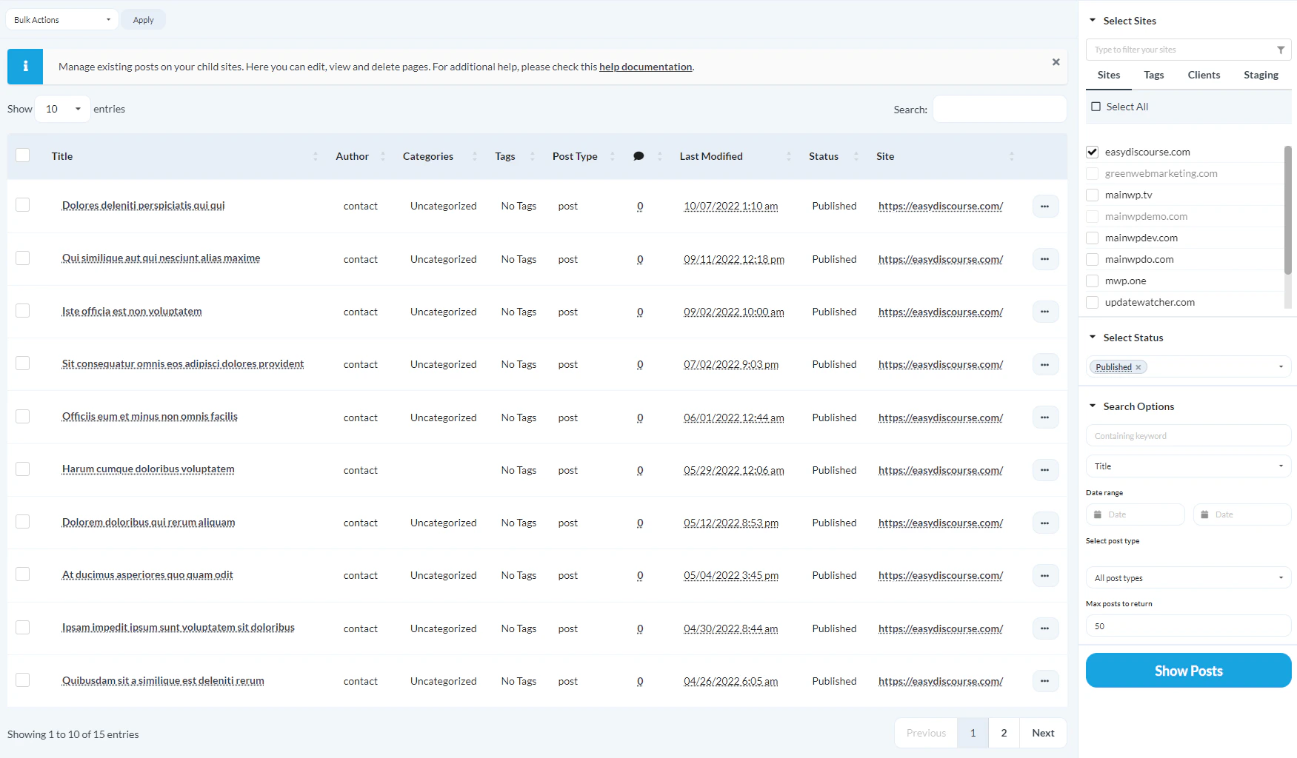The height and width of the screenshot is (758, 1297).
Task: Sort table by Categories column
Action: tap(428, 156)
